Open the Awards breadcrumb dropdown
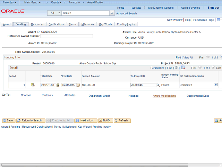 (x=74, y=2)
